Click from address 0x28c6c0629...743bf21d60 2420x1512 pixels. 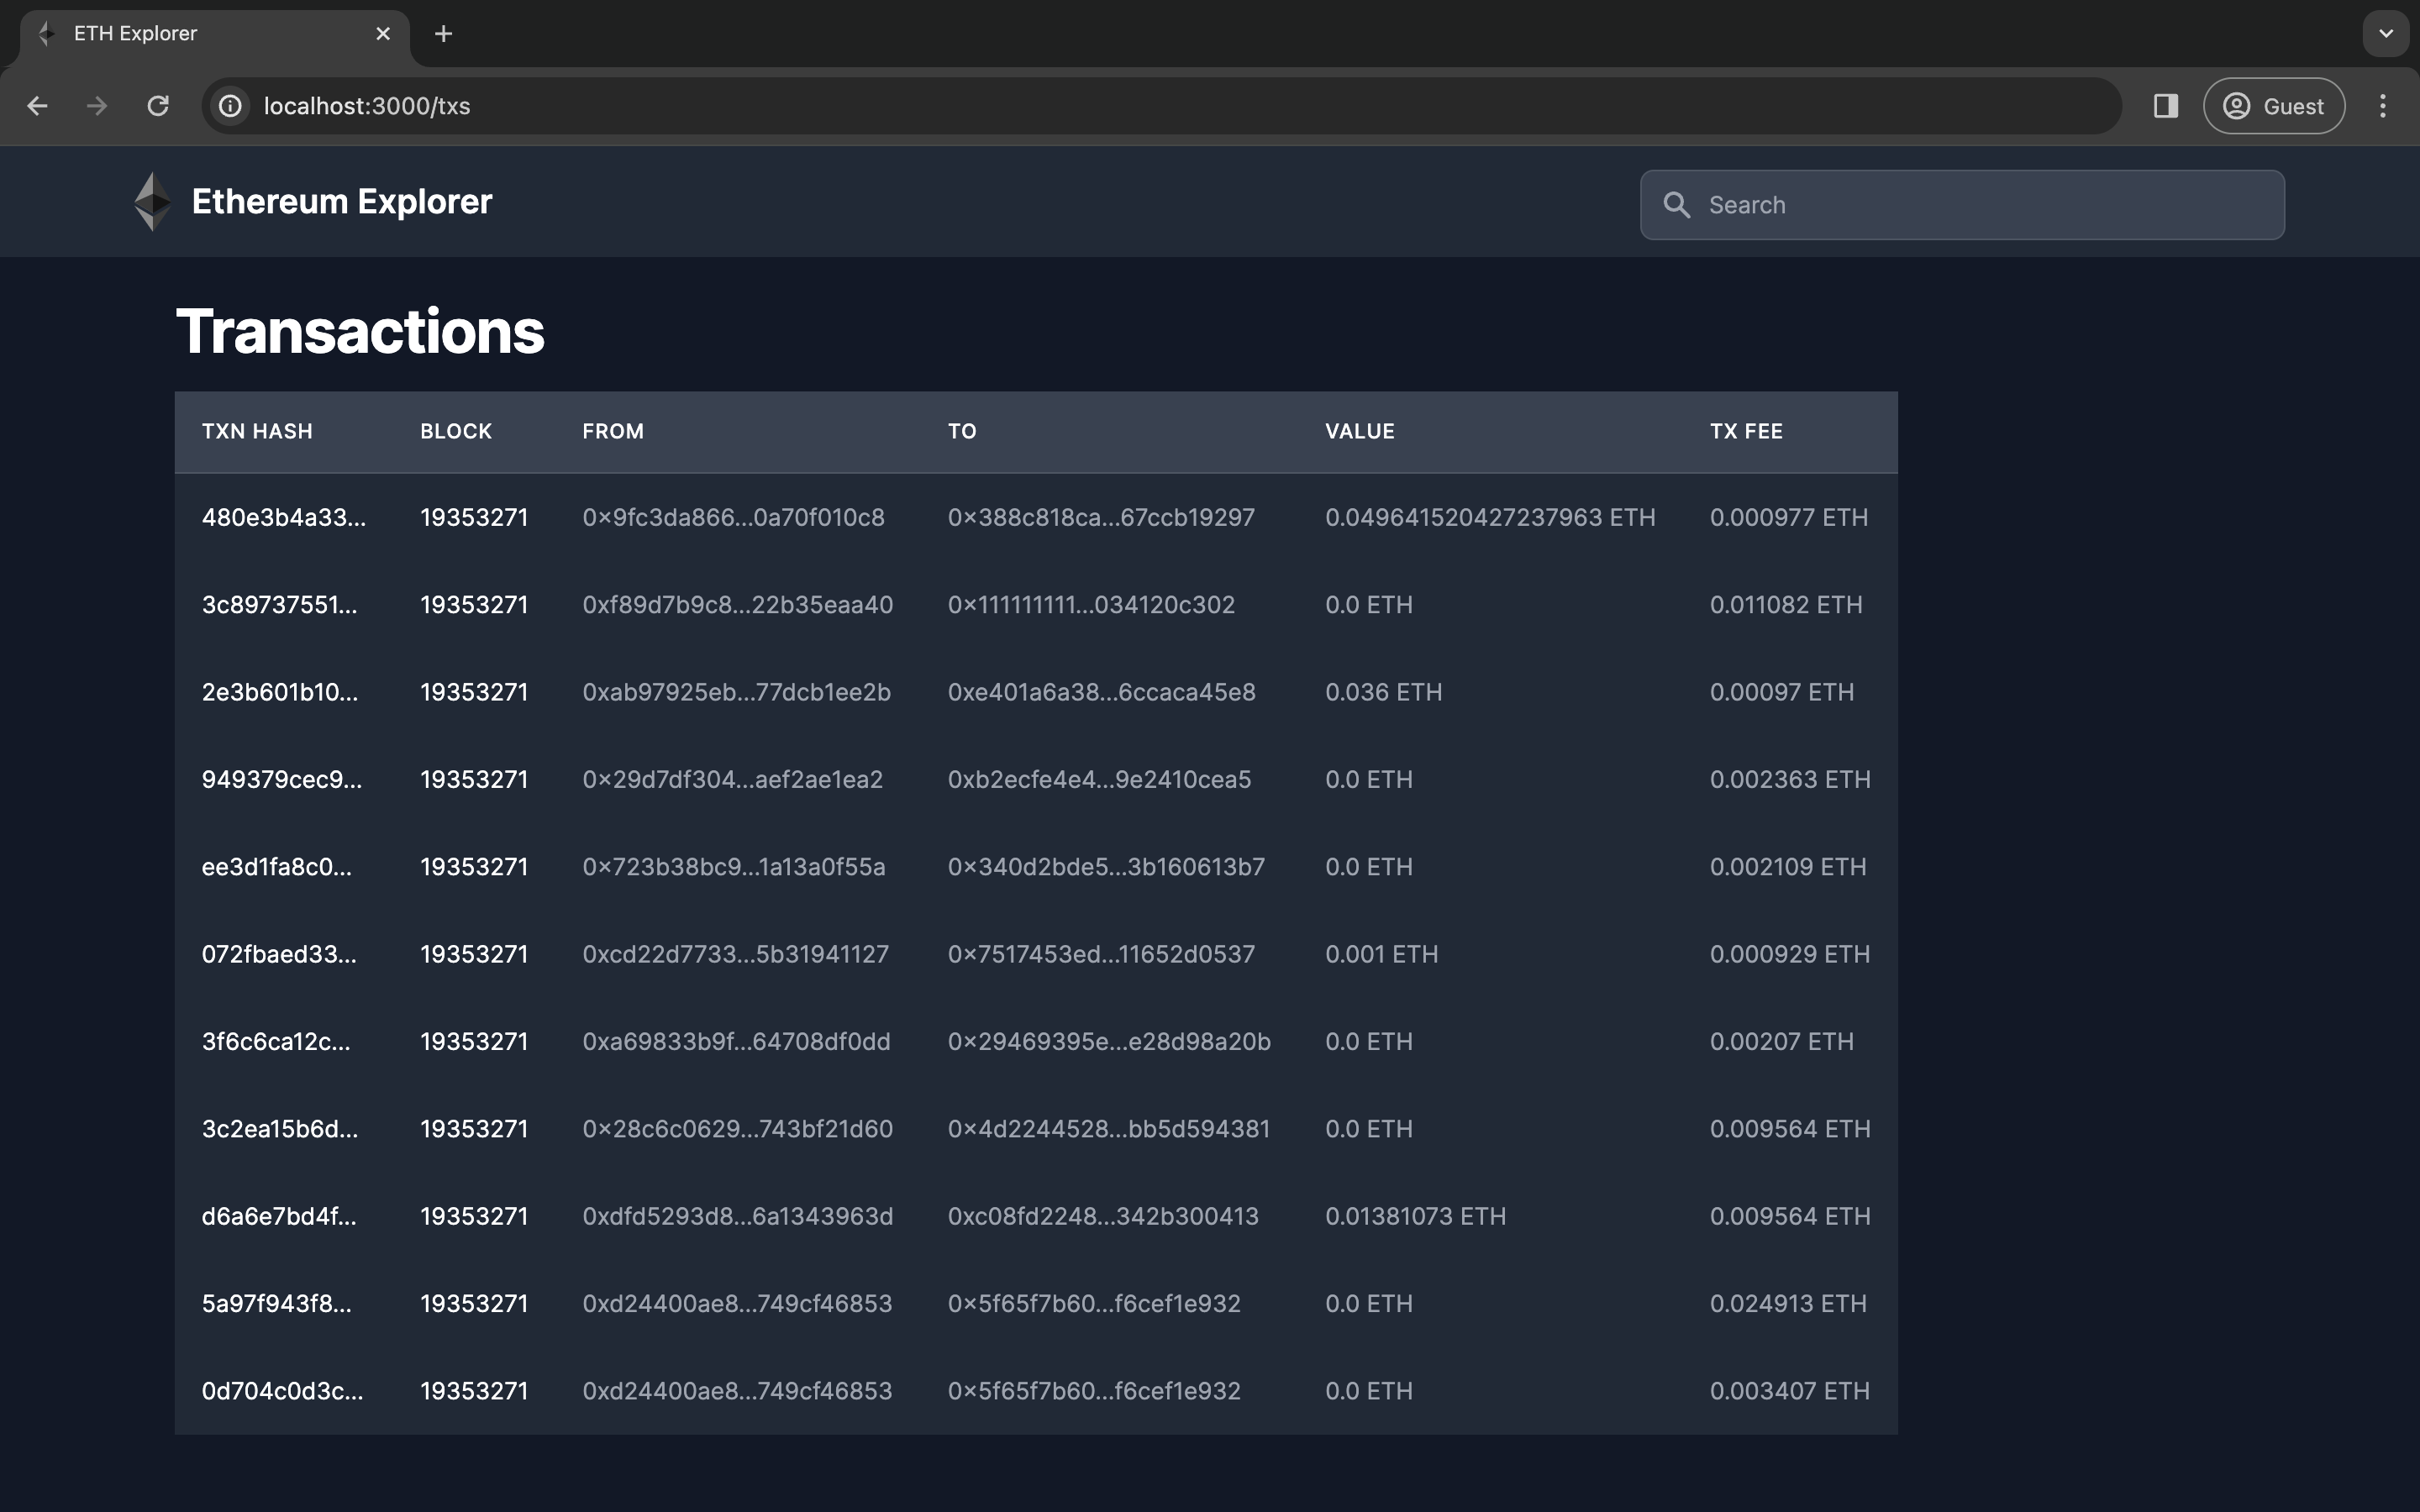point(738,1129)
